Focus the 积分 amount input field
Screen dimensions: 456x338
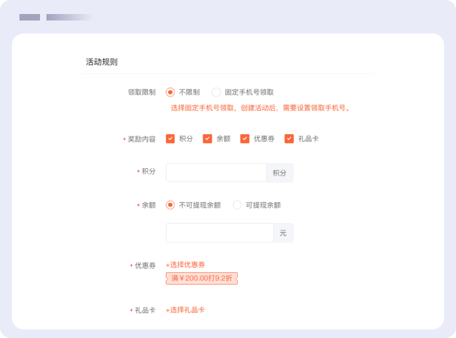pyautogui.click(x=216, y=173)
